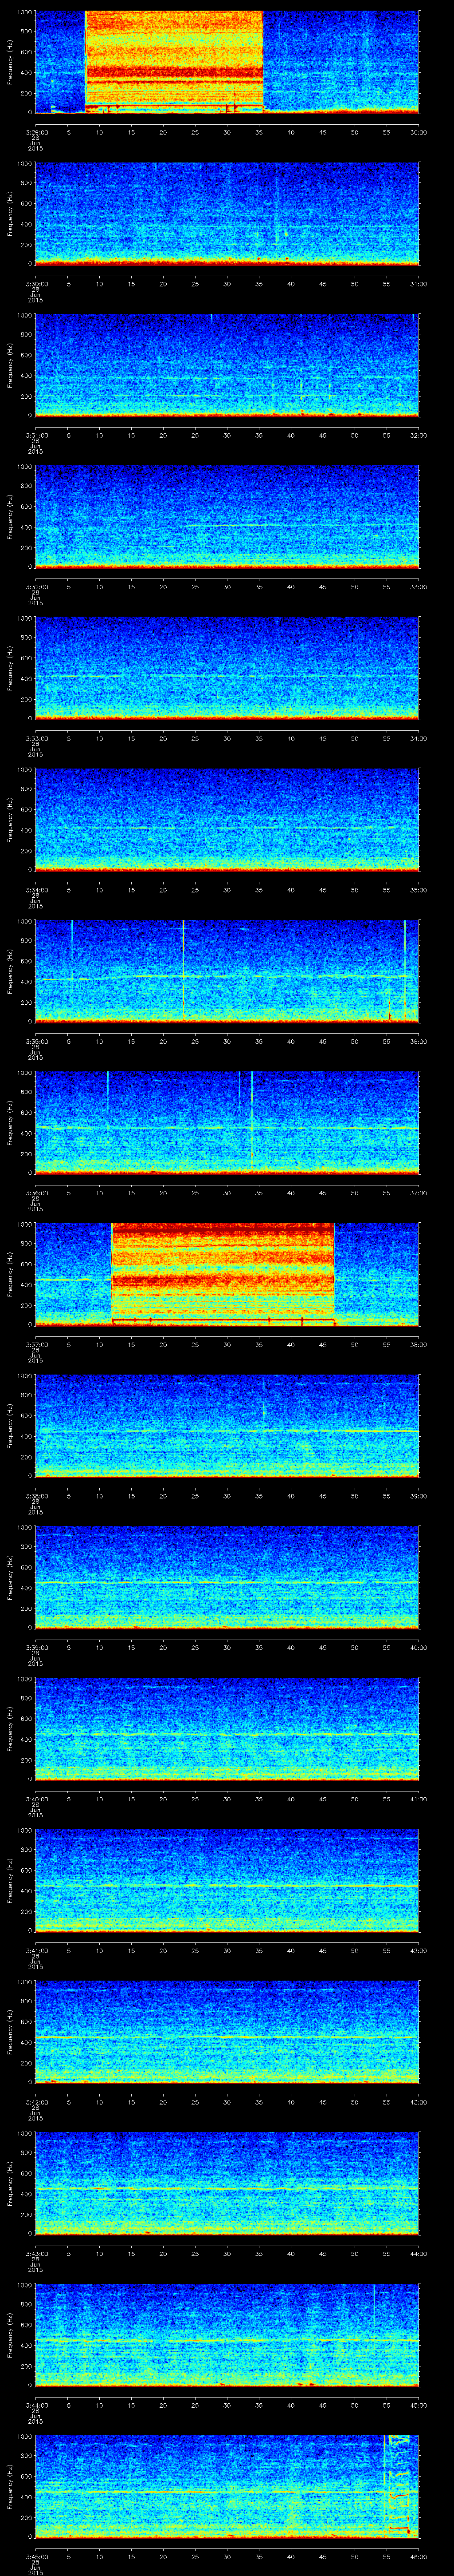Screen dimensions: 454x2576
Task: Select the spectrogram panel starting at 3:31:00
Action: pyautogui.click(x=227, y=365)
